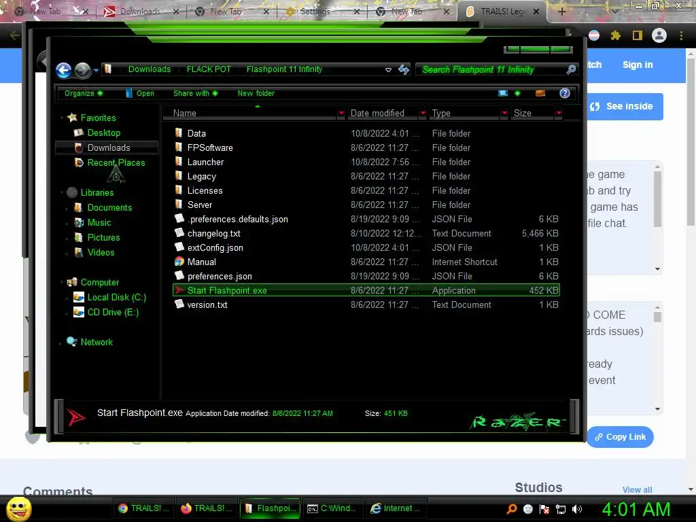The image size is (696, 522).
Task: Click the Music library icon
Action: pos(79,222)
